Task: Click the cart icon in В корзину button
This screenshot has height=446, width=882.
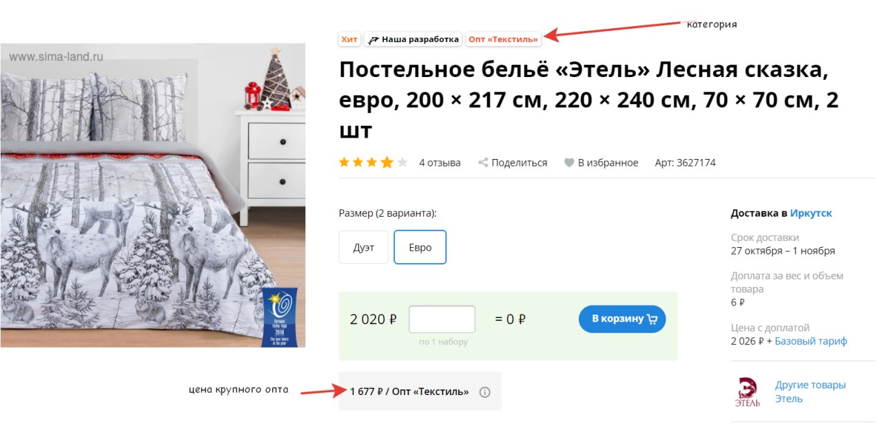Action: pyautogui.click(x=653, y=319)
